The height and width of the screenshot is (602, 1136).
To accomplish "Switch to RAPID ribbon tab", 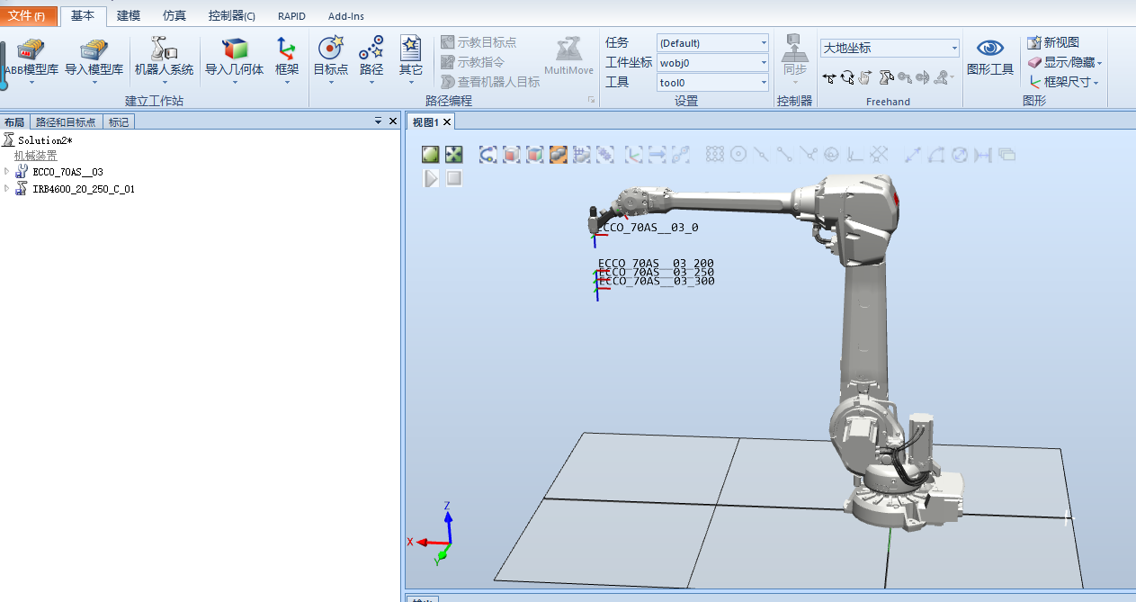I will [x=291, y=16].
